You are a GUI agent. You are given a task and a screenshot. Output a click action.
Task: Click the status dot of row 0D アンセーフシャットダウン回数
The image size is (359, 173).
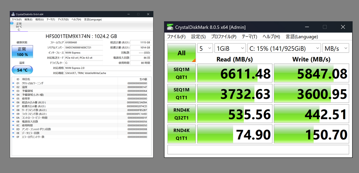(x=13, y=129)
